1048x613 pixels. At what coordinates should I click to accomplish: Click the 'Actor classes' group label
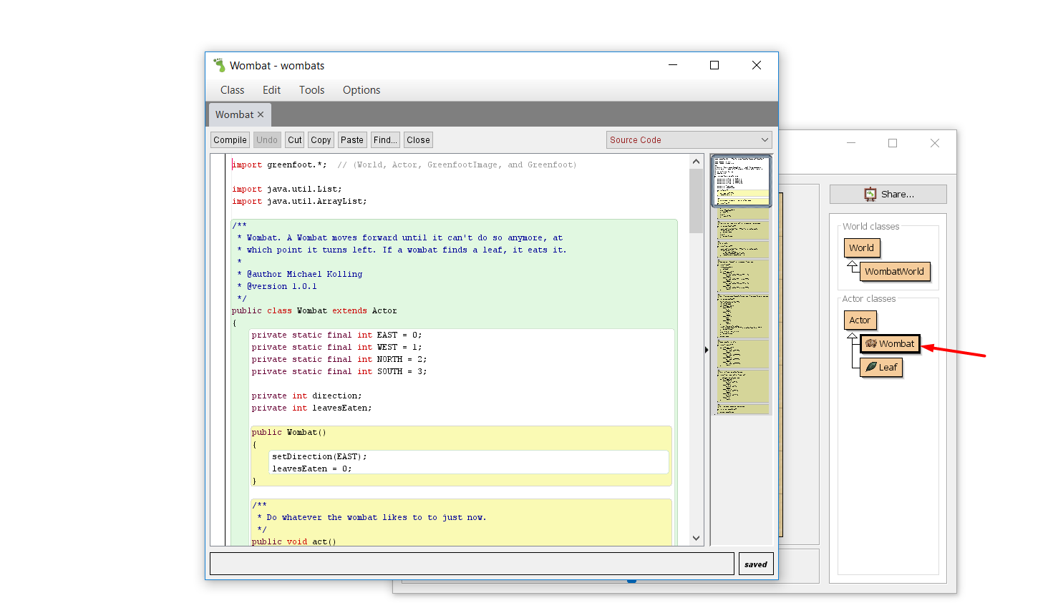(x=868, y=299)
